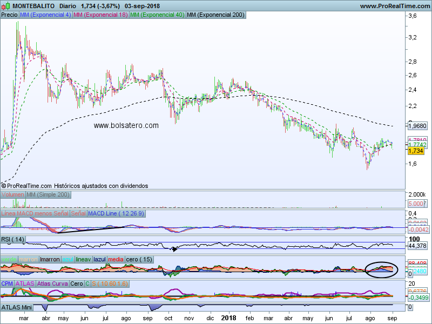This screenshot has width=432, height=324.
Task: Click the Señal label in MACD panel
Action: coord(78,214)
